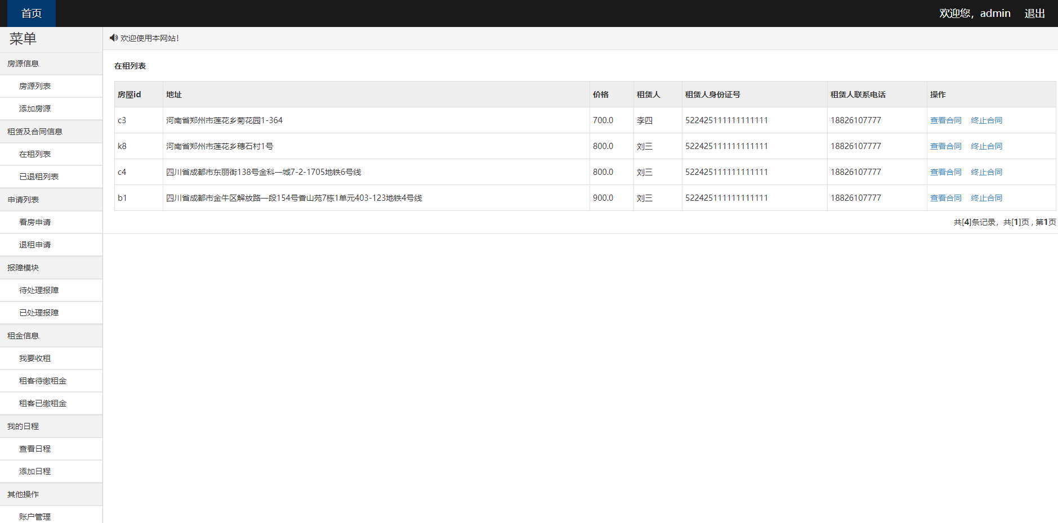The image size is (1058, 523).
Task: Click address 河南省郑州市莲花乡穗石村1号
Action: (220, 146)
